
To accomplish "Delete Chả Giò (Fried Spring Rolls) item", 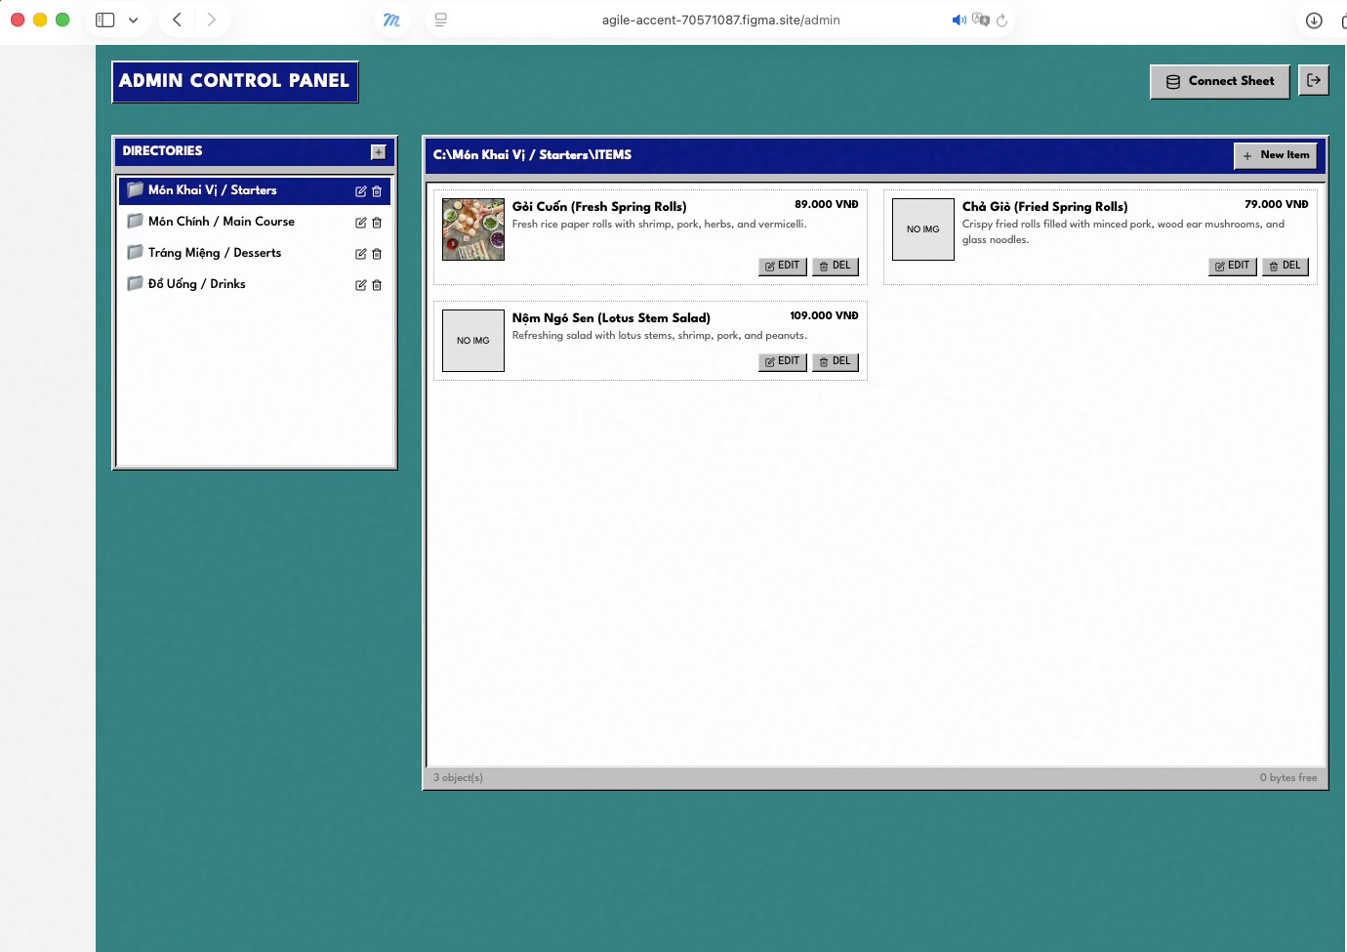I will point(1286,266).
